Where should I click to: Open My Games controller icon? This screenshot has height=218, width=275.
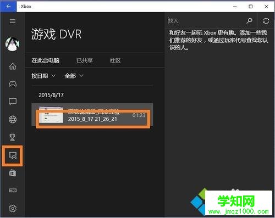[13, 83]
